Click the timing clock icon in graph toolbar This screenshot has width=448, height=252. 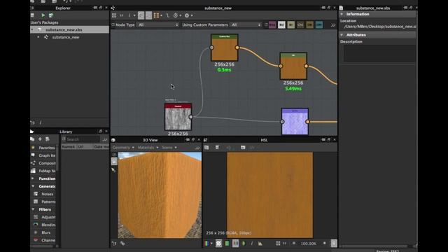[x=176, y=15]
